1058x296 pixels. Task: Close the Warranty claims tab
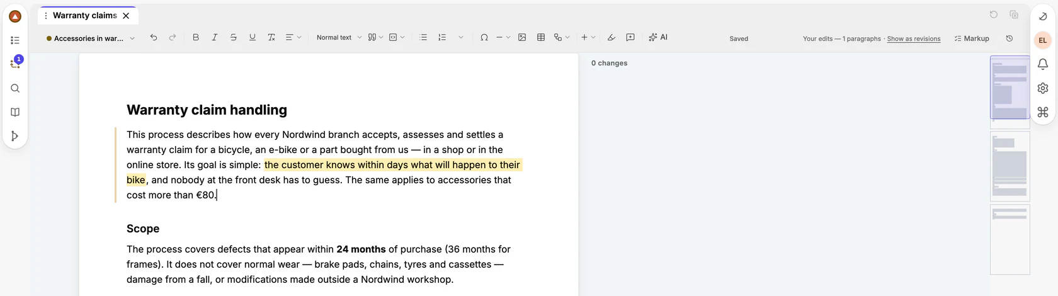pos(126,16)
